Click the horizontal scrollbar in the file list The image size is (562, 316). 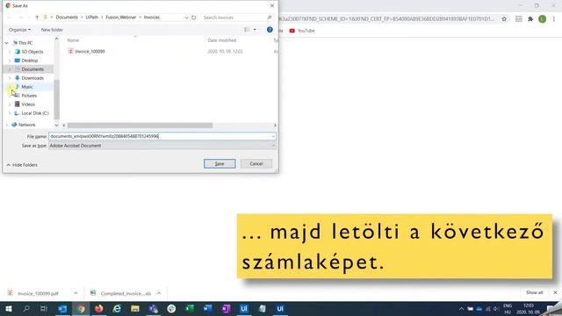click(140, 126)
